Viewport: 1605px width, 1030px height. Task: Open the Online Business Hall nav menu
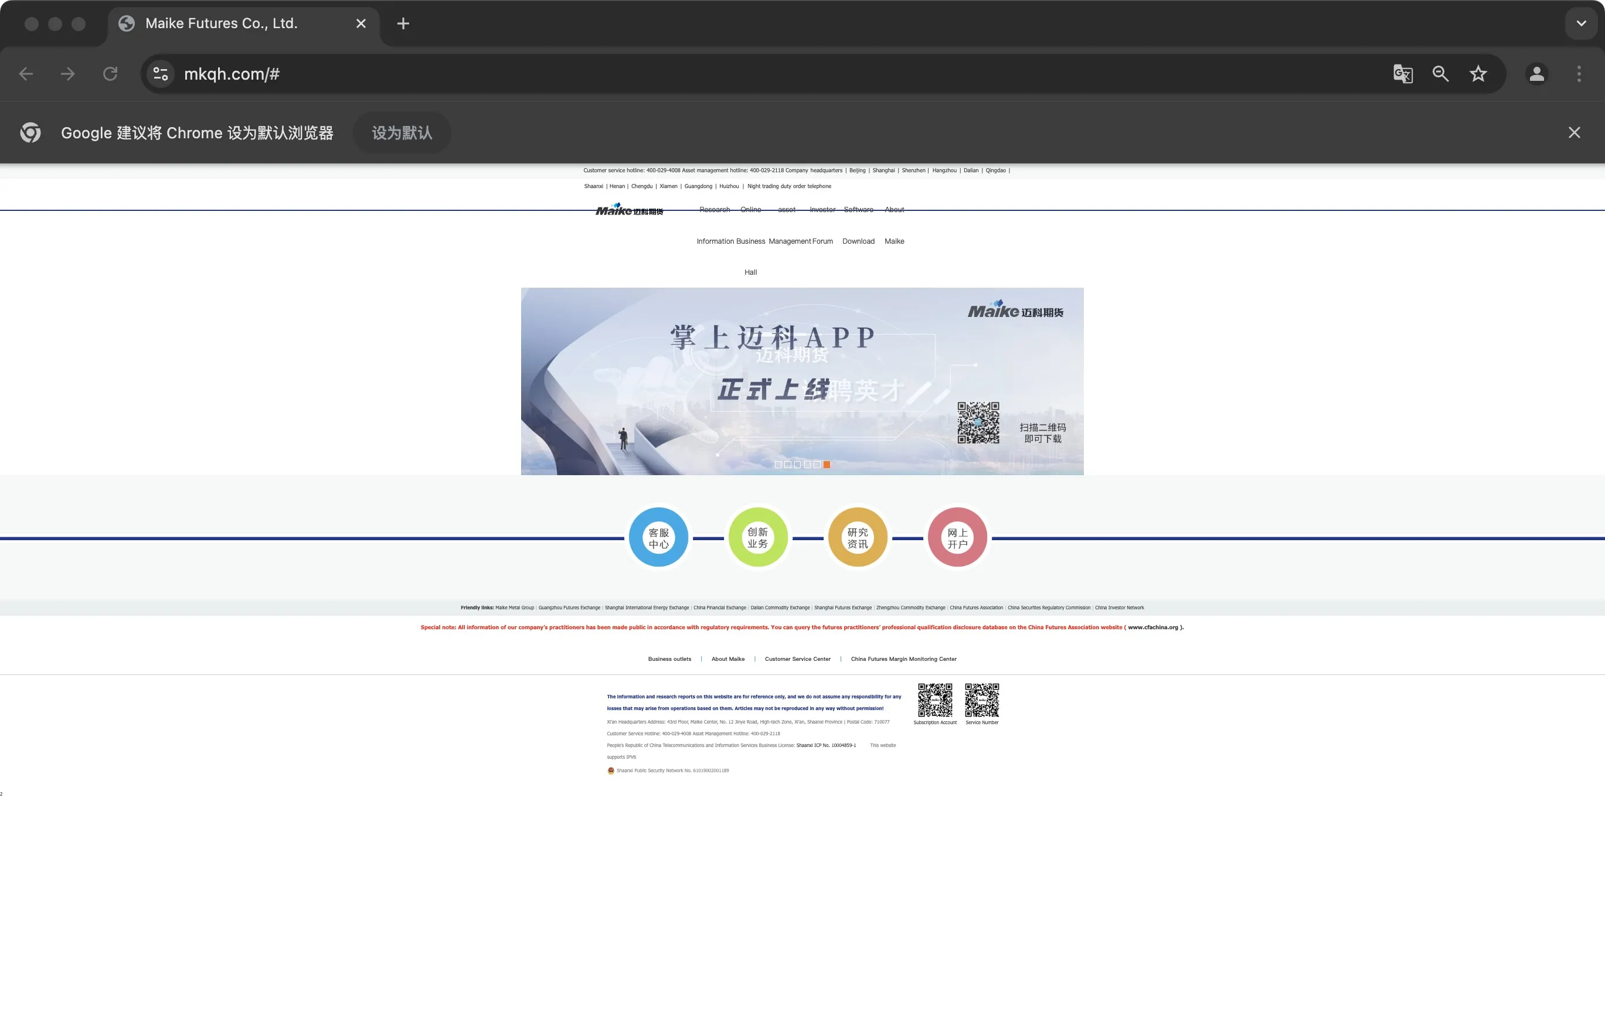coord(751,241)
